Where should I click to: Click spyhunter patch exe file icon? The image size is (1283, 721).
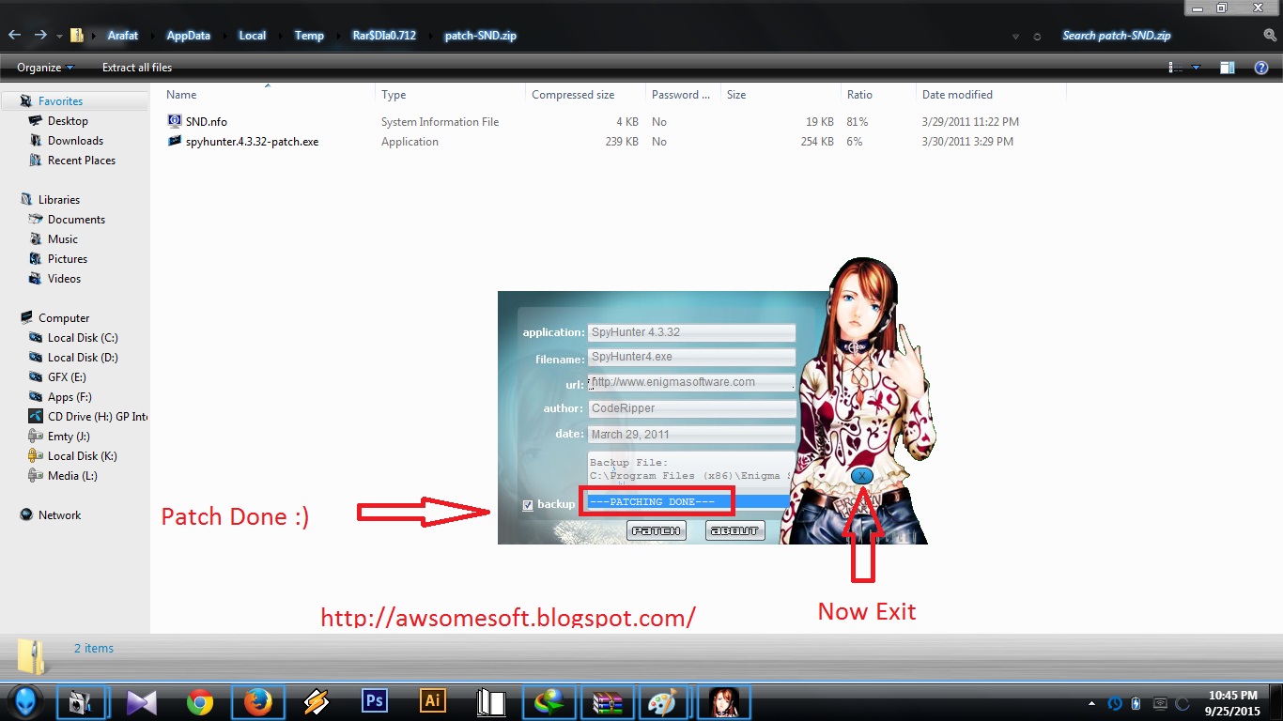174,141
